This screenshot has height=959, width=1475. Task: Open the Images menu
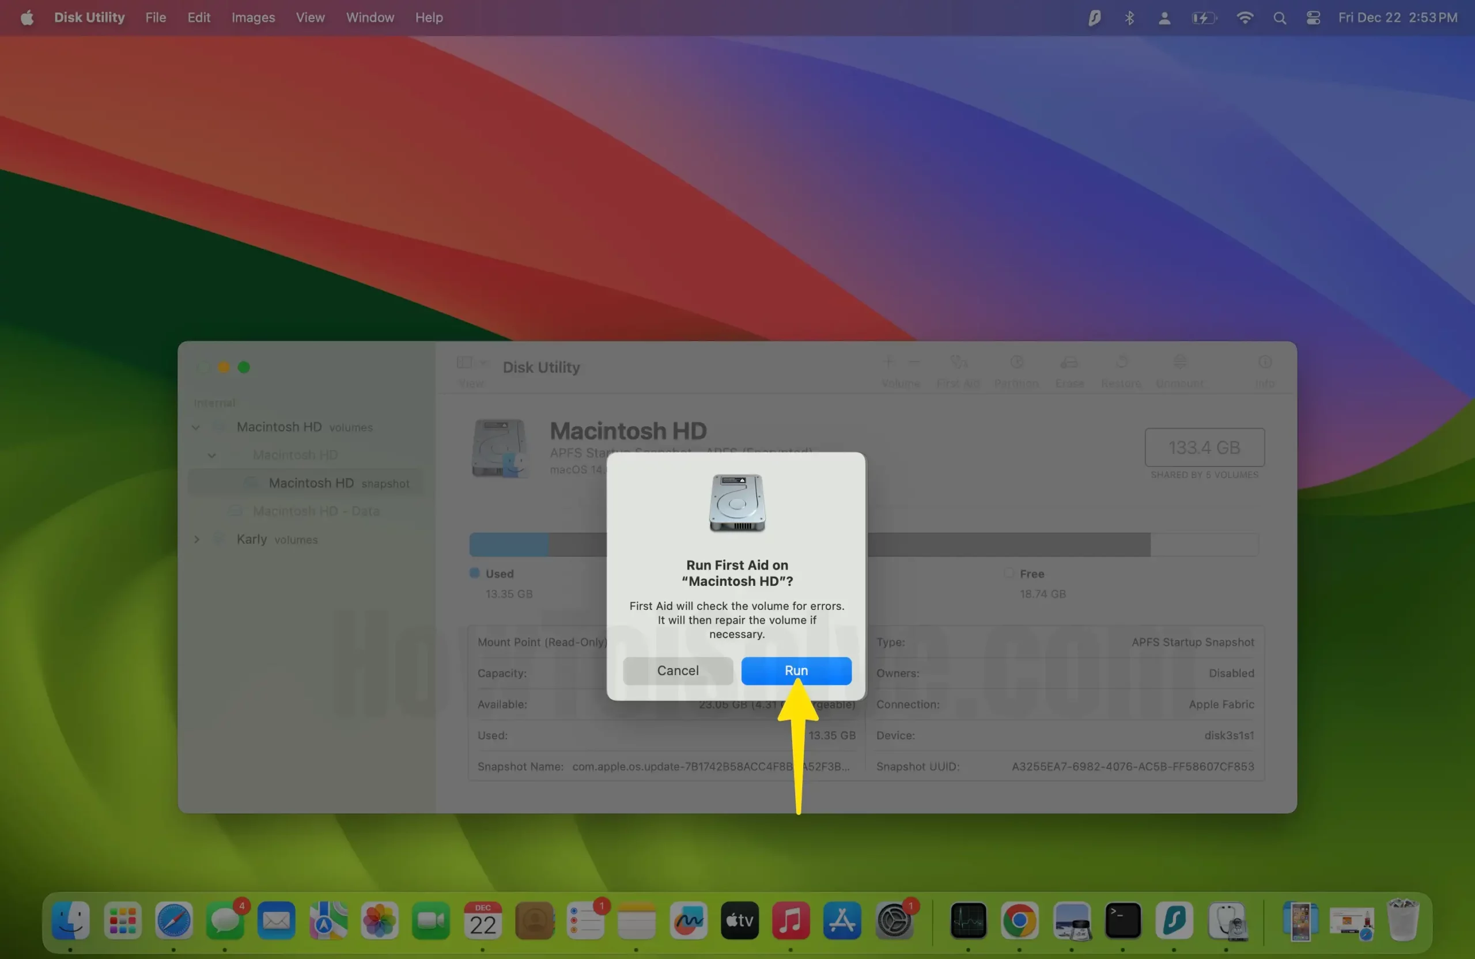coord(253,17)
